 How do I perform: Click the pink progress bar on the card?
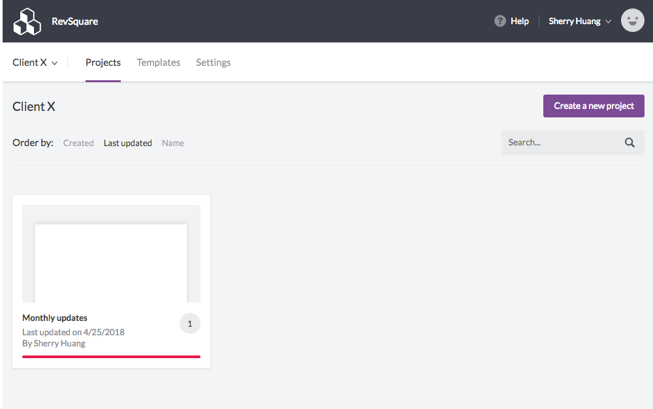[110, 357]
